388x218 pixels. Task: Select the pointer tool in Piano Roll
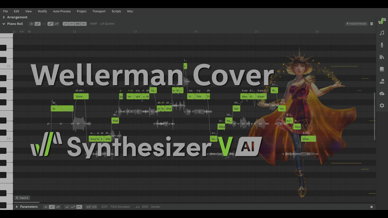(x=32, y=24)
